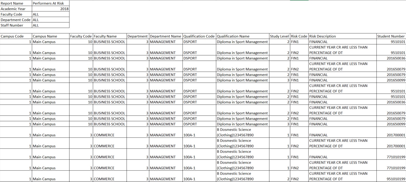
Task: Select the Qualification Code header cell
Action: coord(199,36)
